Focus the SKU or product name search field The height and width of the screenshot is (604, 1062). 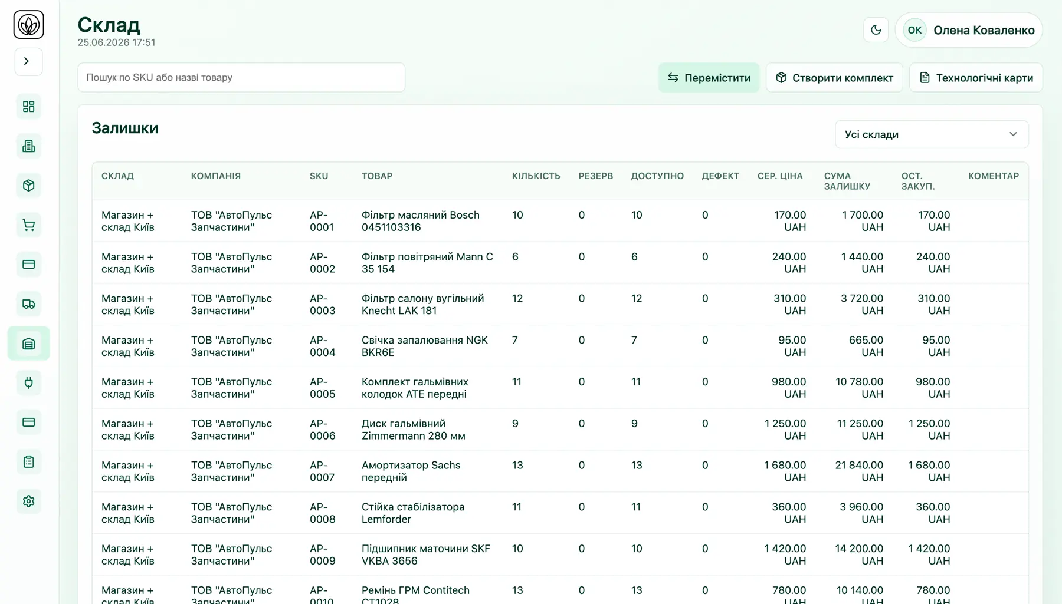point(241,77)
